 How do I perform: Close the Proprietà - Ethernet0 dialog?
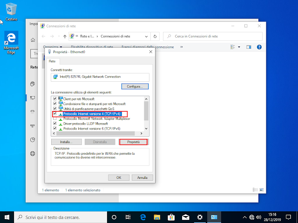coord(151,52)
